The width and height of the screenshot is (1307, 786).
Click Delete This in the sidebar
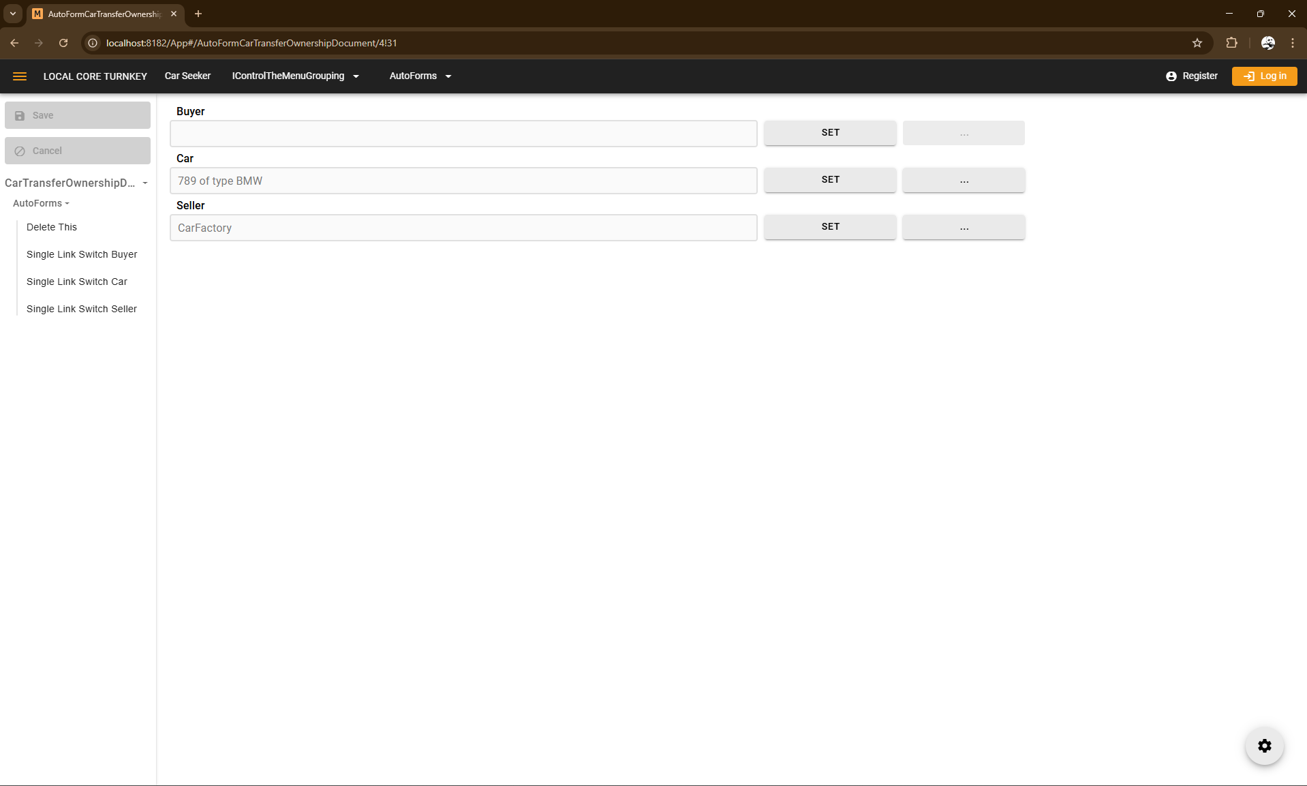point(52,227)
